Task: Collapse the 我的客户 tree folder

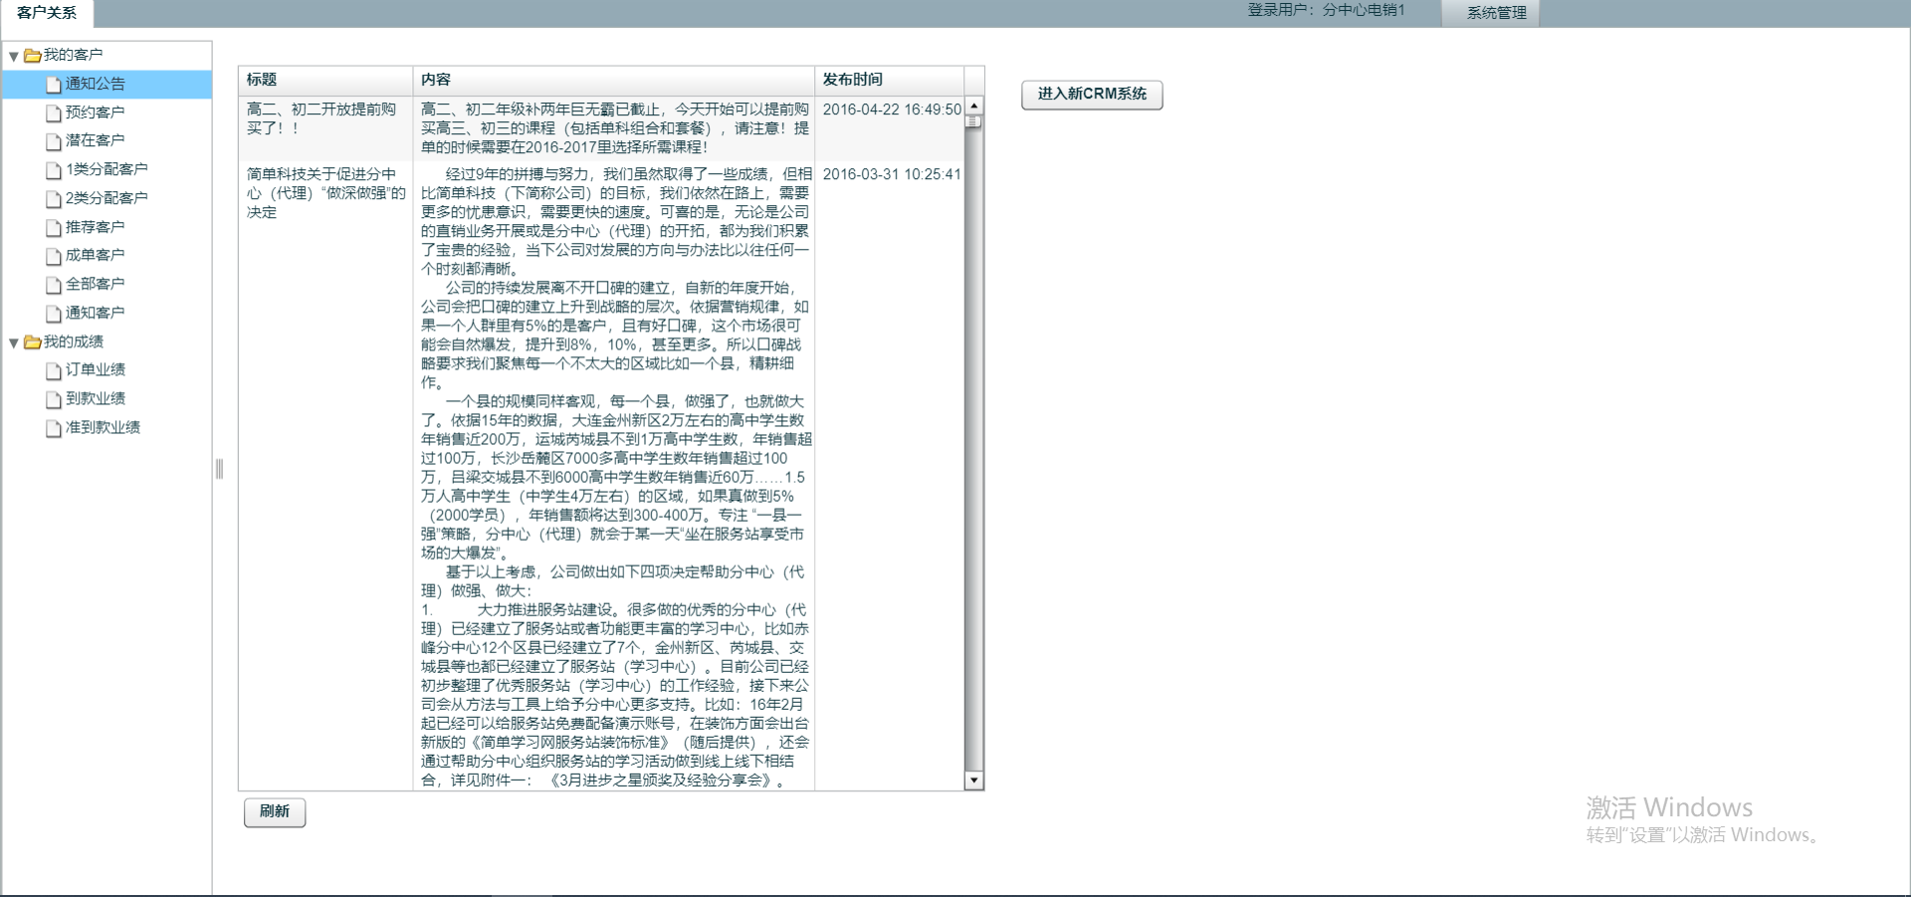Action: 14,57
